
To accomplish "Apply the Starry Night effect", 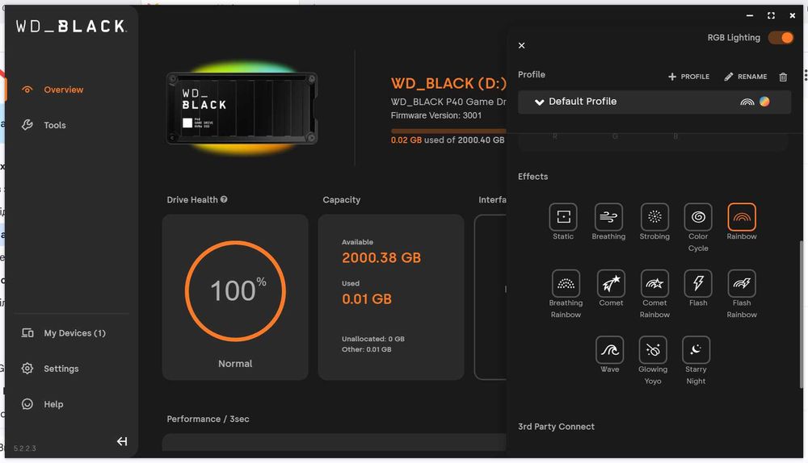I will 696,350.
